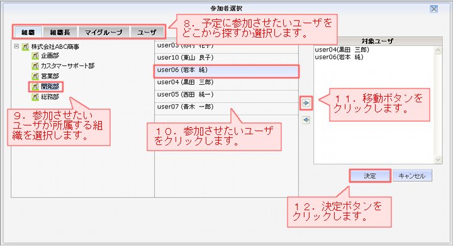Click the right-arrow move button
453x246 pixels.
click(306, 103)
